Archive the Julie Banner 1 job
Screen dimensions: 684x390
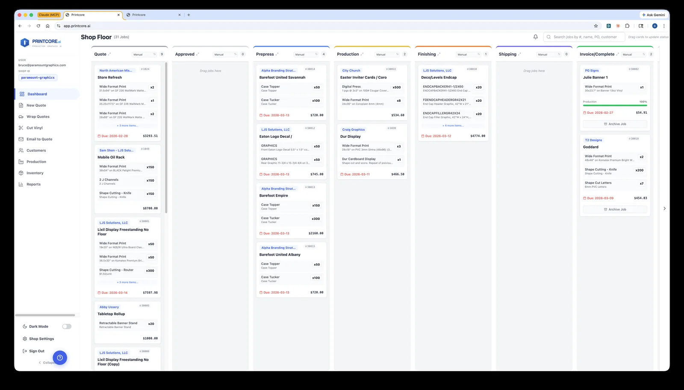tap(615, 124)
